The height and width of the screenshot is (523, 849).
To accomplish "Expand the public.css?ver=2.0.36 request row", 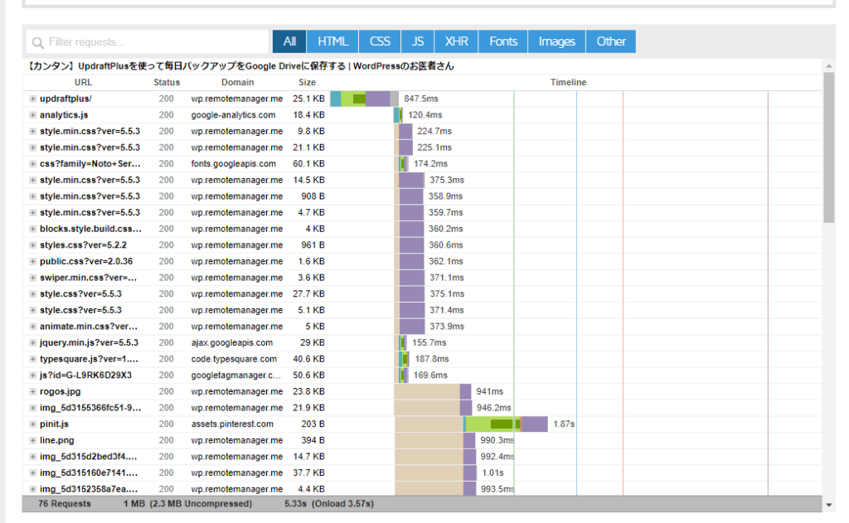I will (x=33, y=261).
